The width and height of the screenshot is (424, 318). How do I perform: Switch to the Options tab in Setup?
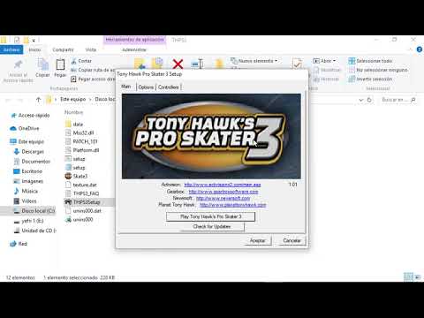(146, 87)
